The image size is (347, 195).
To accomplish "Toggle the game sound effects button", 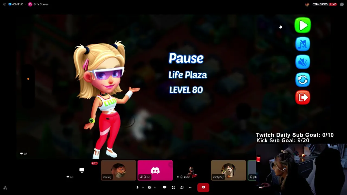I will coord(303,62).
